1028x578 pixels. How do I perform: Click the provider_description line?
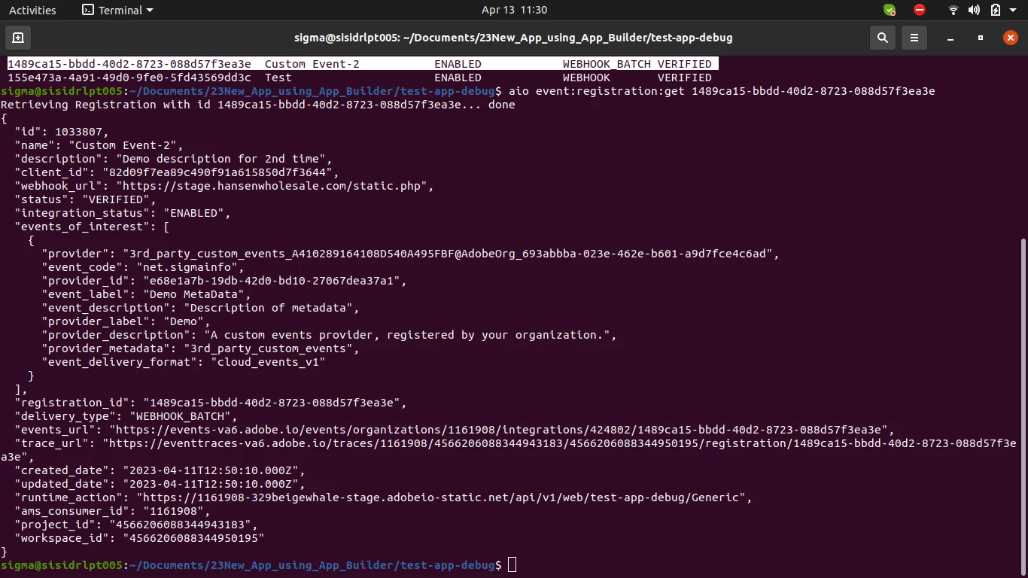[x=329, y=335]
